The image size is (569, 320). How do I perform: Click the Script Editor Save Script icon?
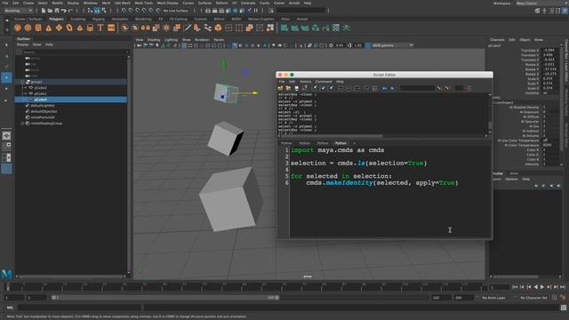[296, 88]
